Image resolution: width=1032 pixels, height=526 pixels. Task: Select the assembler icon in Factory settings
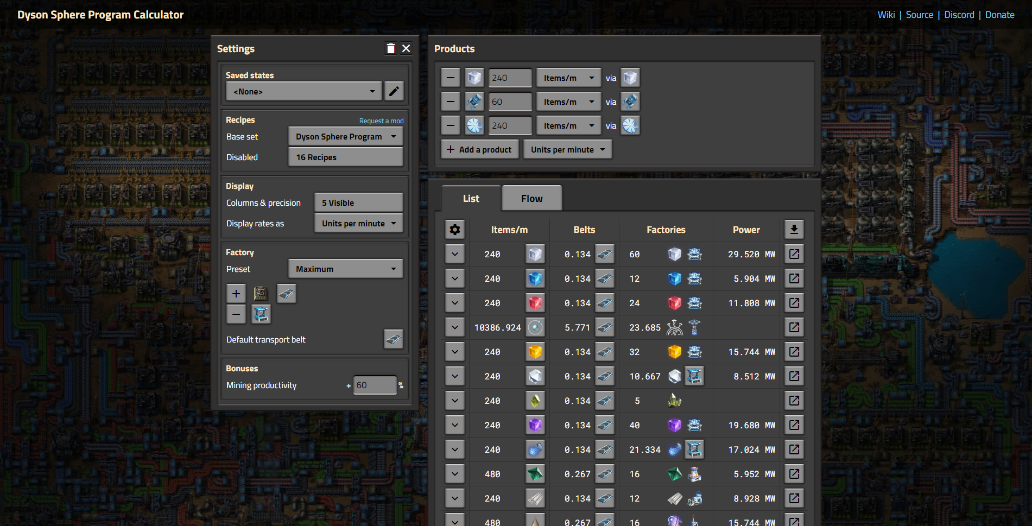[x=261, y=294]
